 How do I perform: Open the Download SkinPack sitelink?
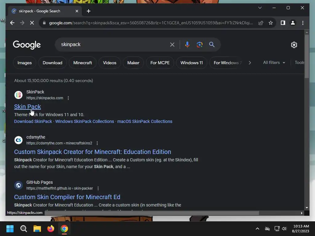33,121
